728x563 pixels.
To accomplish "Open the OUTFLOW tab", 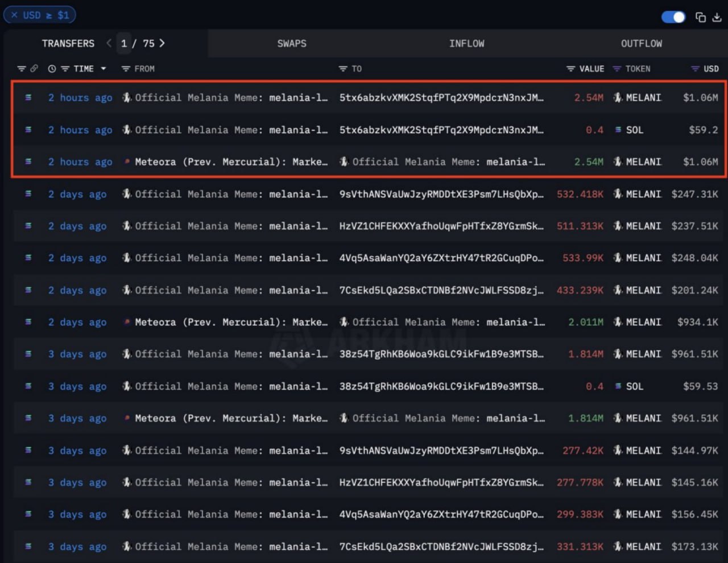I will [642, 43].
